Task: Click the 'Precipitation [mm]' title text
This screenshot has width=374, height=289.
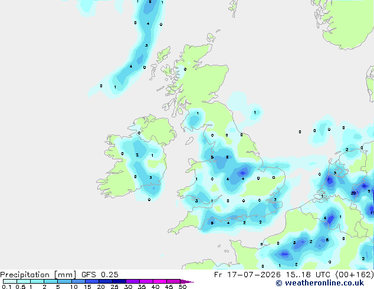Action: click(x=38, y=275)
